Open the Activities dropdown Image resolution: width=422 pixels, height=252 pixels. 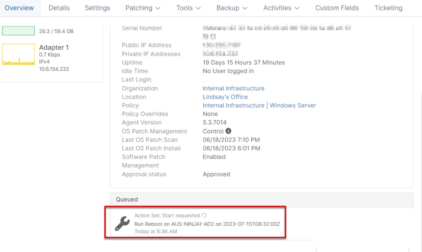click(281, 8)
